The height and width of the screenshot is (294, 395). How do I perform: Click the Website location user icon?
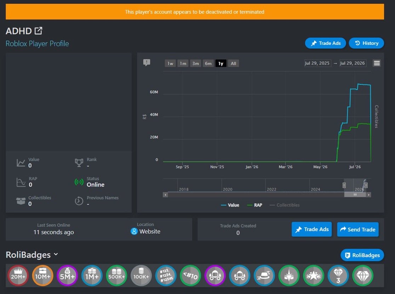click(134, 231)
